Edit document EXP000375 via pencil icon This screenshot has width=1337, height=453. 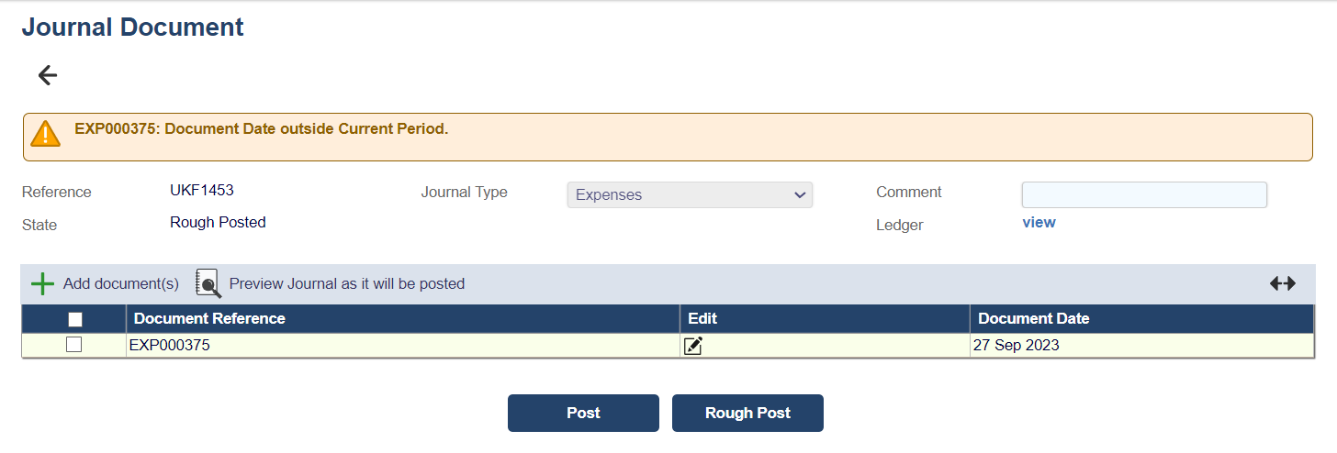pos(693,346)
